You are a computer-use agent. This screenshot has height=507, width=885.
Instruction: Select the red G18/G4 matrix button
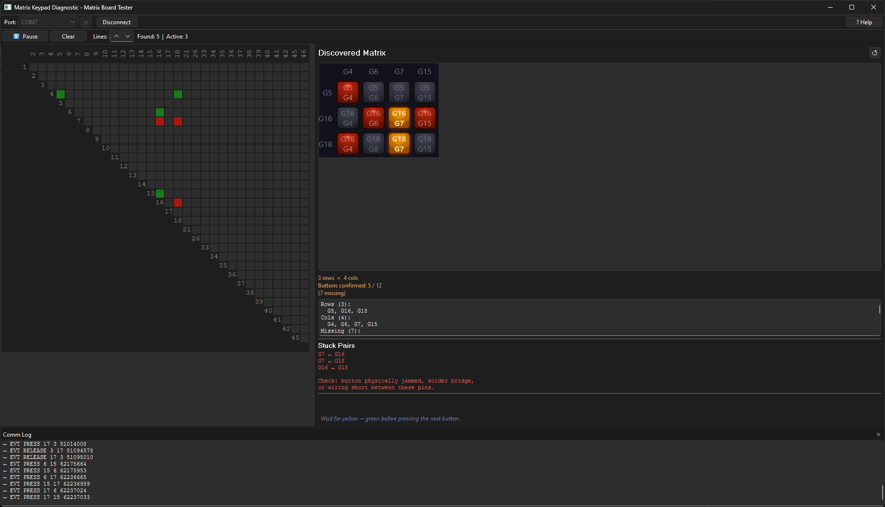point(348,144)
